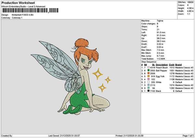This screenshot has height=138, width=195.
Task: Click the teal 94 thread swatch
Action: pyautogui.click(x=149, y=88)
